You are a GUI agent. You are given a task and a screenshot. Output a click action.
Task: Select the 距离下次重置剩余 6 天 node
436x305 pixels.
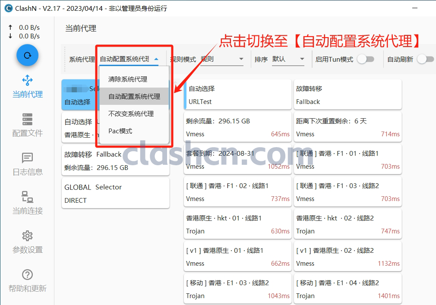pos(348,127)
